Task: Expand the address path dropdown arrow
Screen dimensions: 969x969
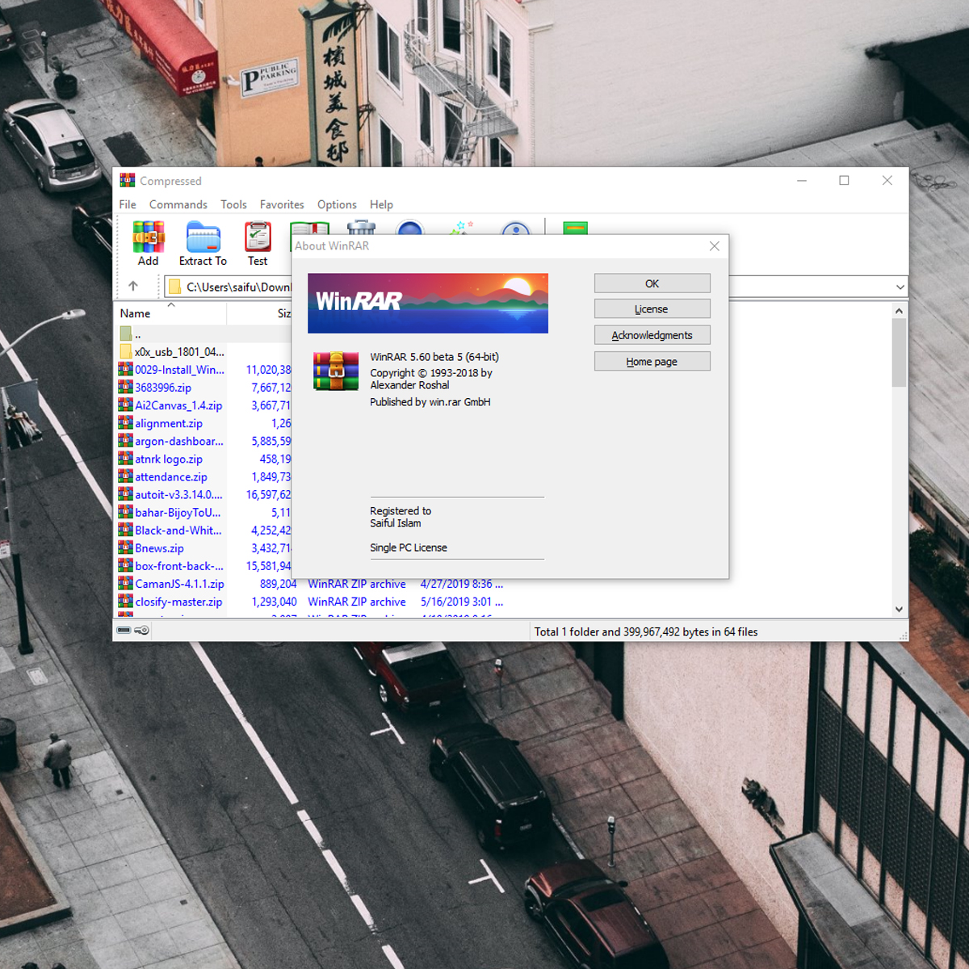Action: click(x=900, y=287)
